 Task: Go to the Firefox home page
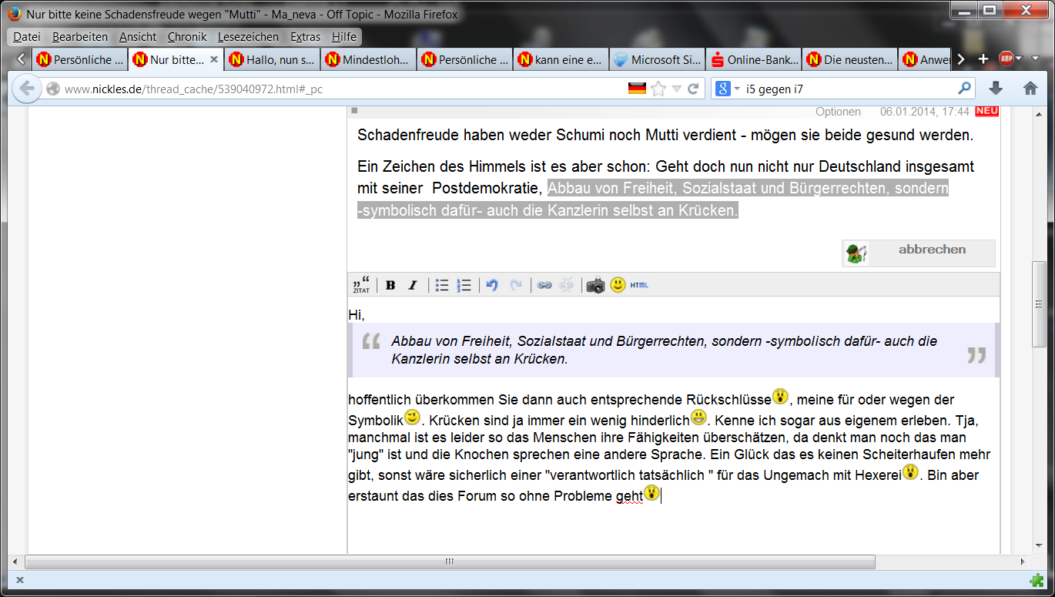pos(1030,89)
